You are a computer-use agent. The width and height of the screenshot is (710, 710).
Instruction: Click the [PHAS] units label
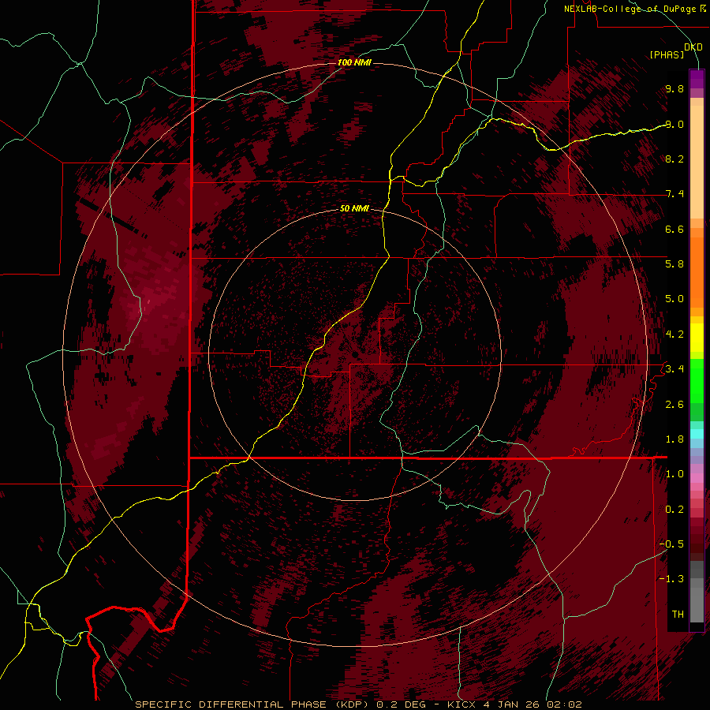[x=667, y=55]
